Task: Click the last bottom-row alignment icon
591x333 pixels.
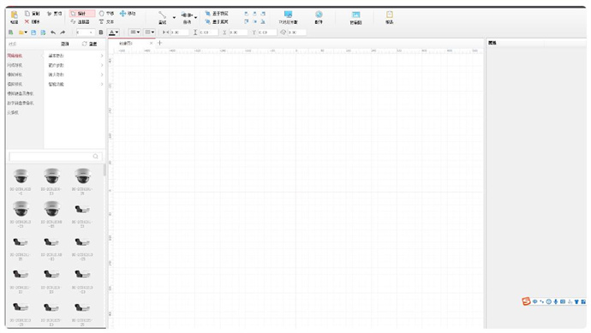Action: click(x=263, y=22)
